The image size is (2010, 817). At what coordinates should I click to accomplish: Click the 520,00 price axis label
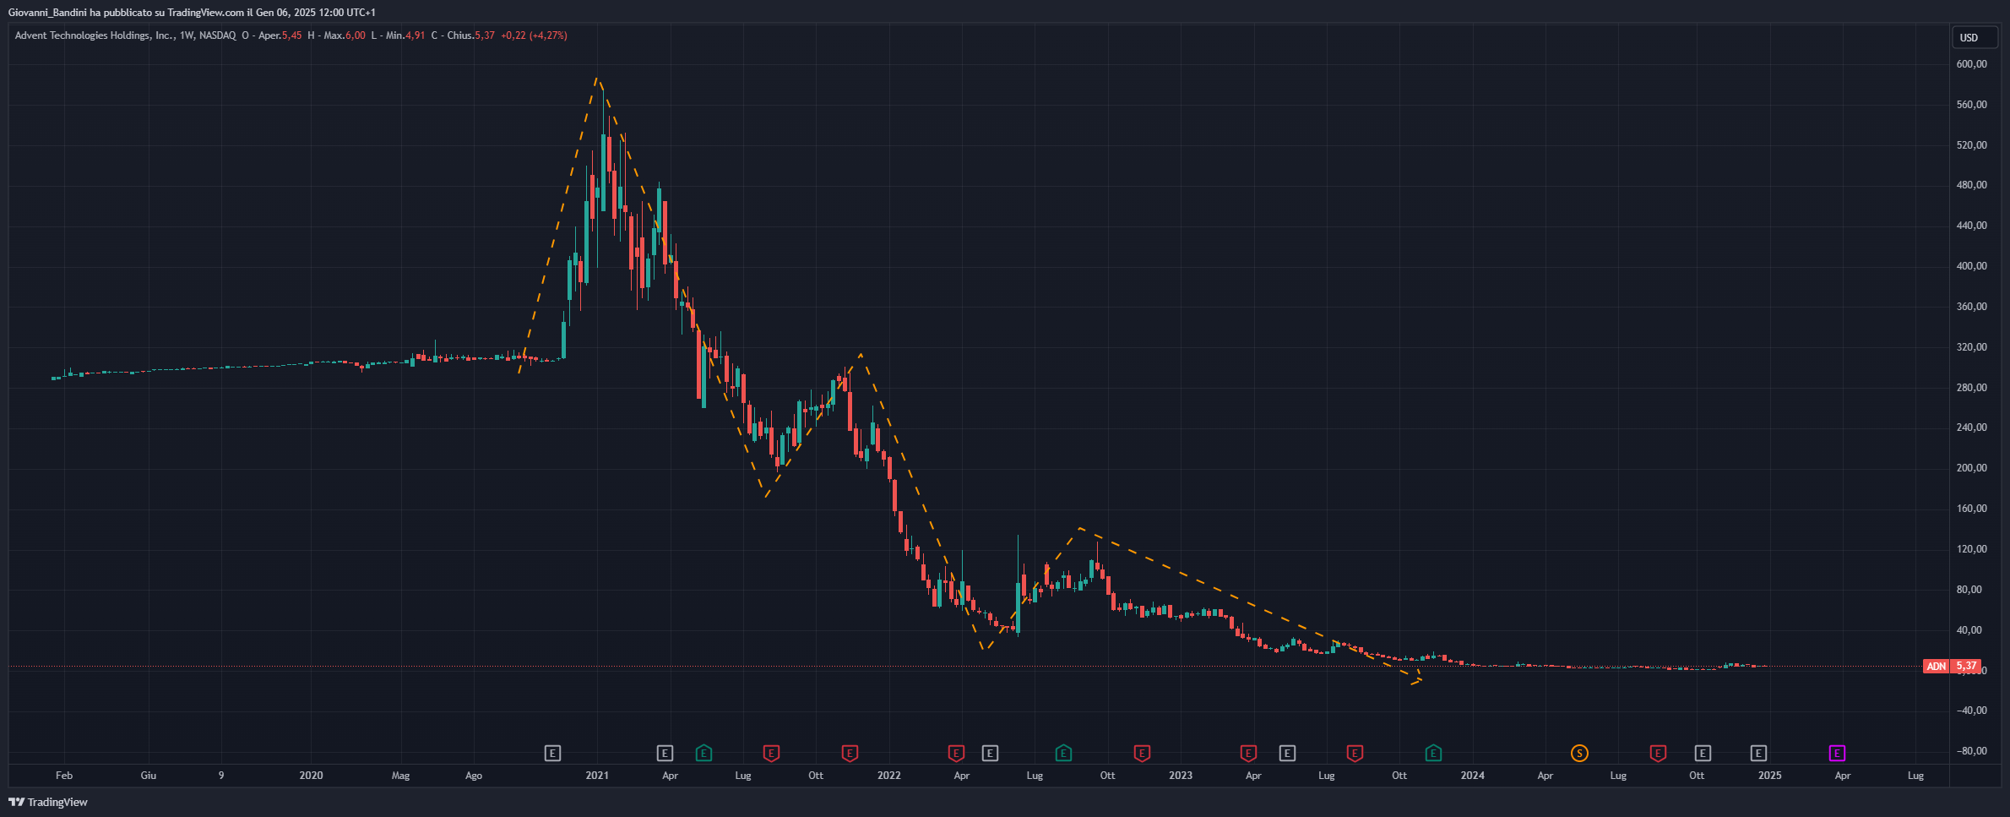(1971, 145)
